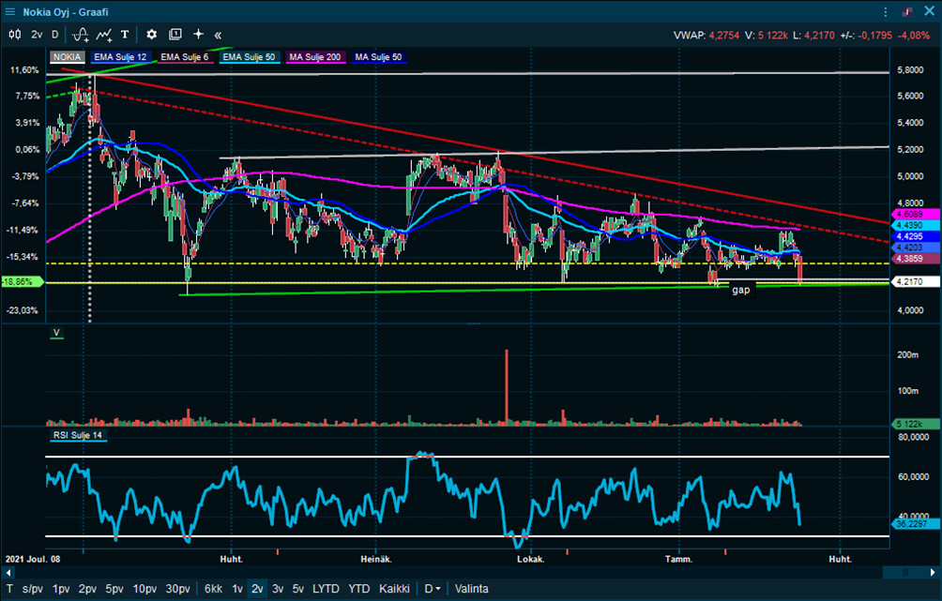Toggle the EMA Sulje 12 indicator label
Image resolution: width=942 pixels, height=601 pixels.
click(120, 57)
